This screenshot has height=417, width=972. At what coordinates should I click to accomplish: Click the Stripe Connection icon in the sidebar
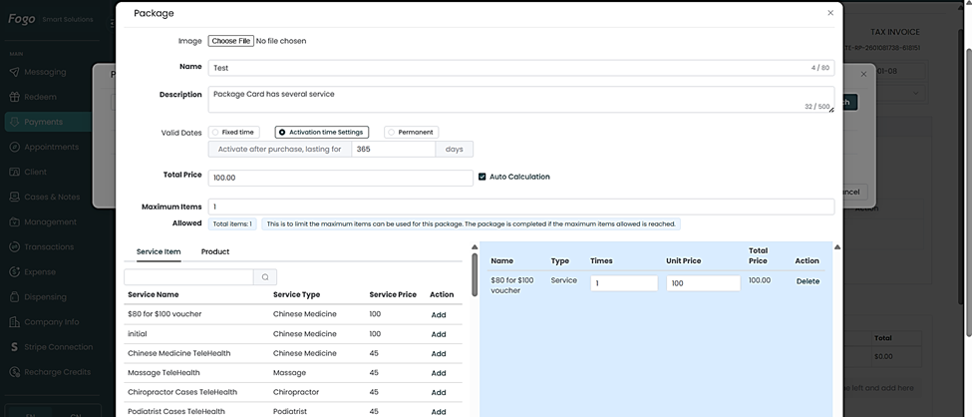pyautogui.click(x=14, y=347)
